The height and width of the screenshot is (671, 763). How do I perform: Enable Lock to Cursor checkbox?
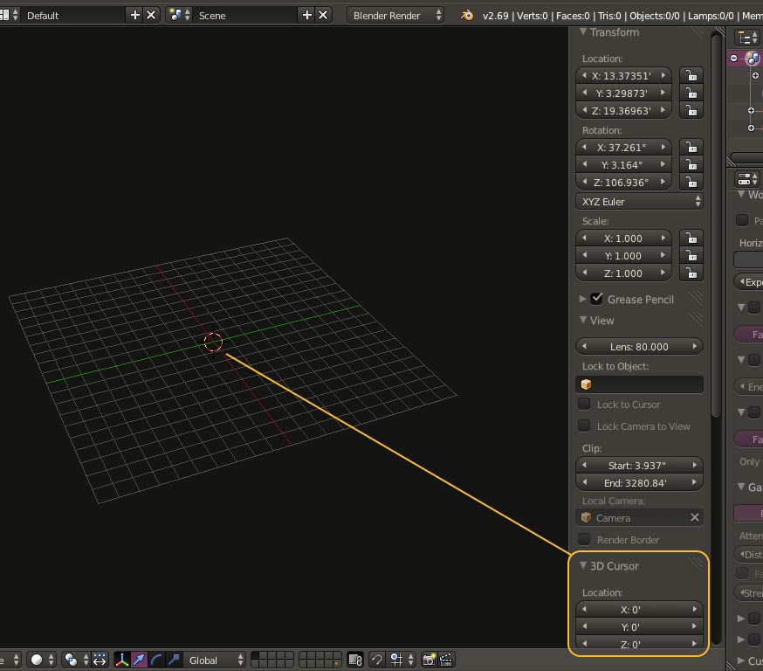pyautogui.click(x=585, y=405)
